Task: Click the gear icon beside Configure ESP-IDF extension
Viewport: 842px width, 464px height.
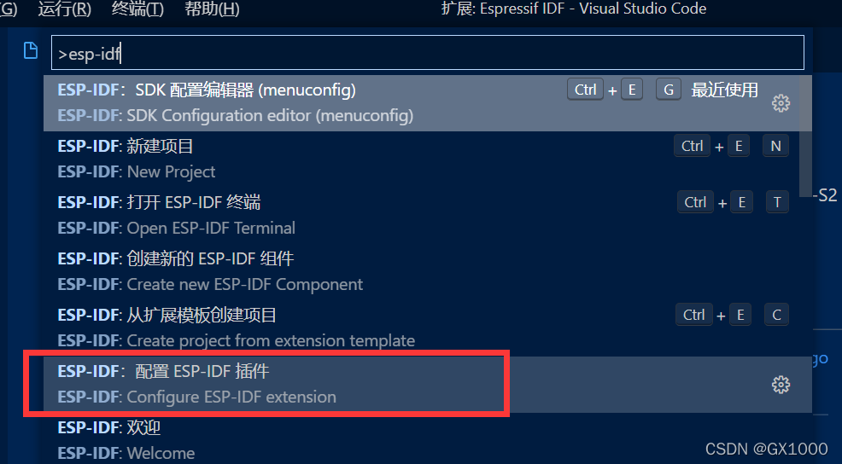Action: point(781,384)
